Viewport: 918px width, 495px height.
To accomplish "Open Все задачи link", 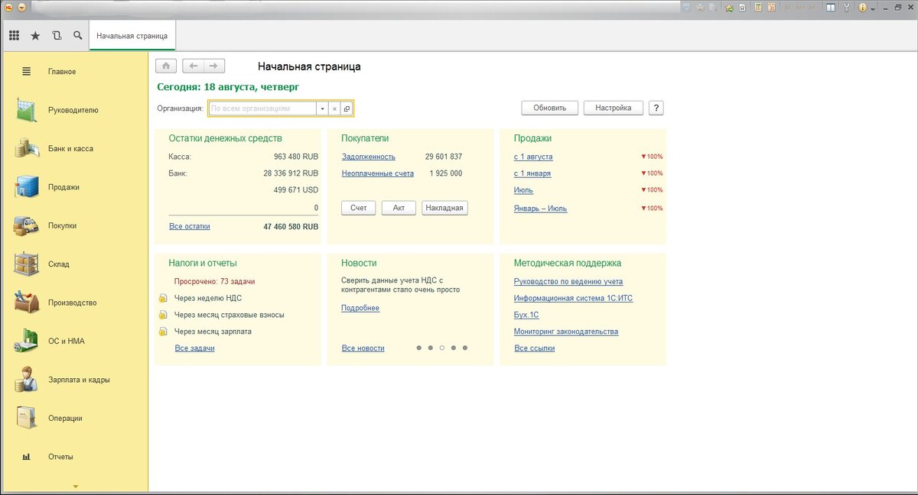I will coord(194,348).
